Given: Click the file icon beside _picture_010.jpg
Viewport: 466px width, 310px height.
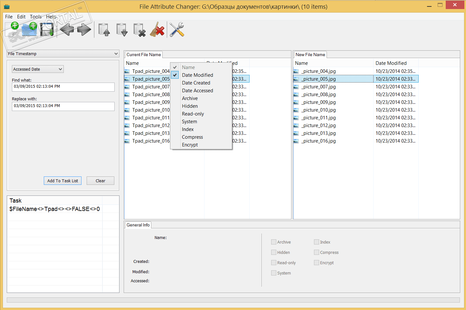Looking at the screenshot, I should (x=296, y=110).
